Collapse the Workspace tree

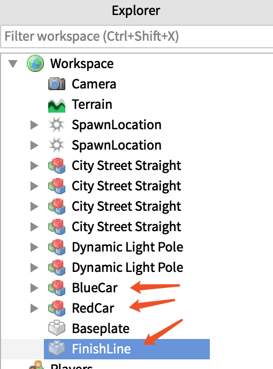pyautogui.click(x=13, y=63)
